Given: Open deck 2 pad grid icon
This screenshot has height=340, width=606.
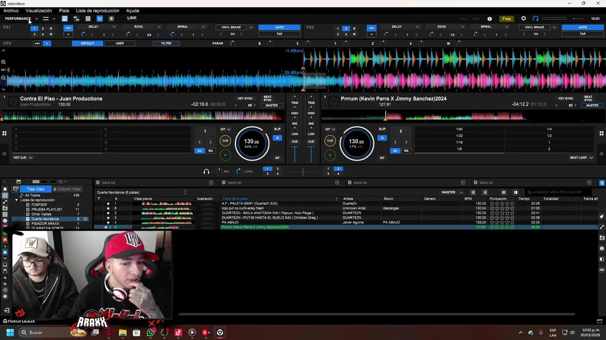Looking at the screenshot, I should coord(602,134).
